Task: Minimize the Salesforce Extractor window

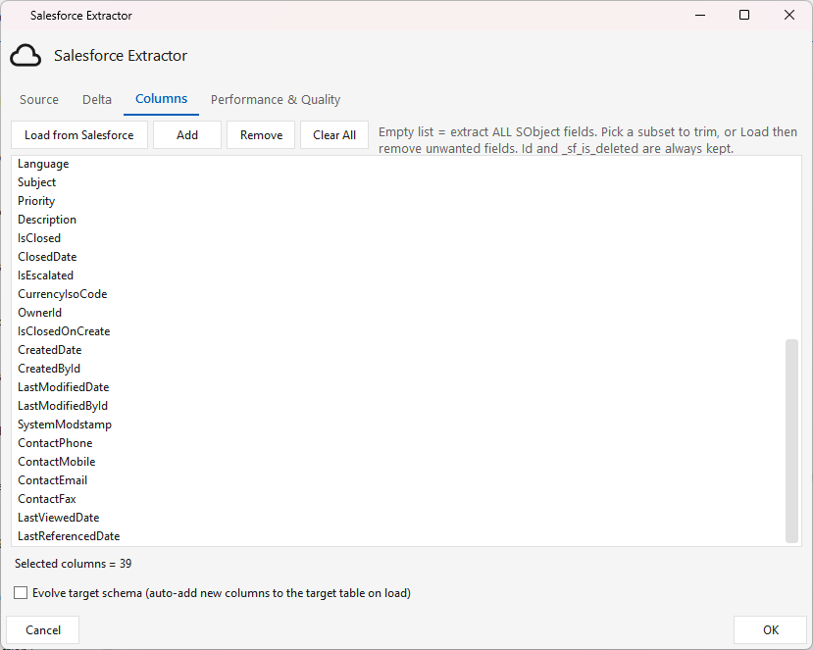Action: click(x=700, y=15)
